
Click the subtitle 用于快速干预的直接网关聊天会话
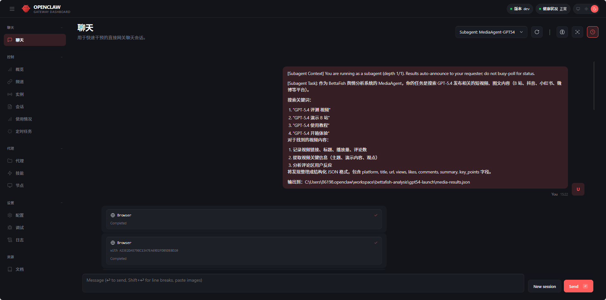pyautogui.click(x=112, y=38)
